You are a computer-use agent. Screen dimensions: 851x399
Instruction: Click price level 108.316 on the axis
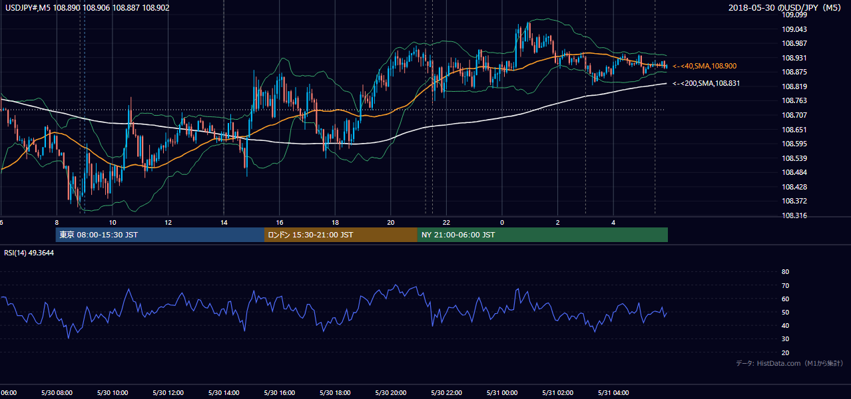794,215
